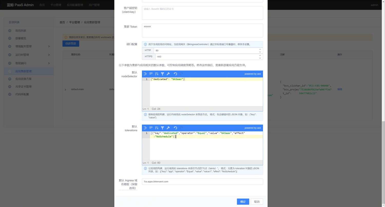
Task: Click the 确定 button to confirm
Action: [243, 202]
